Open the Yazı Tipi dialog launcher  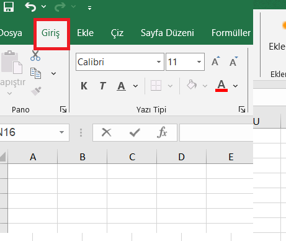pyautogui.click(x=242, y=109)
